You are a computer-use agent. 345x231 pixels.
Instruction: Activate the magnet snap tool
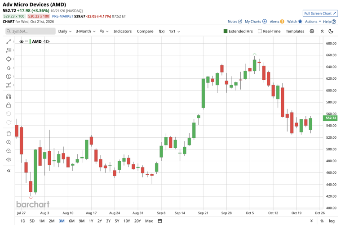[9, 96]
